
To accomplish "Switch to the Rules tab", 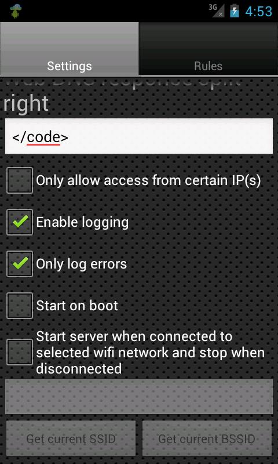I will [x=209, y=49].
